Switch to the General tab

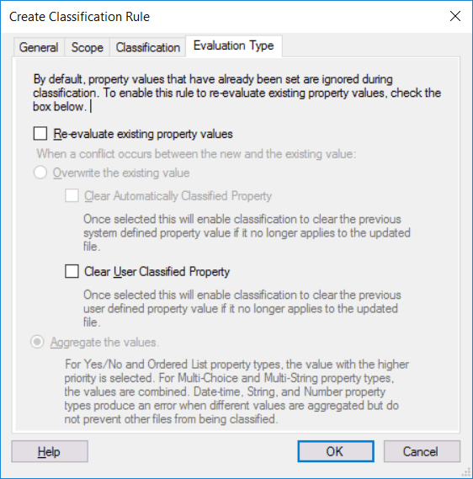point(39,47)
